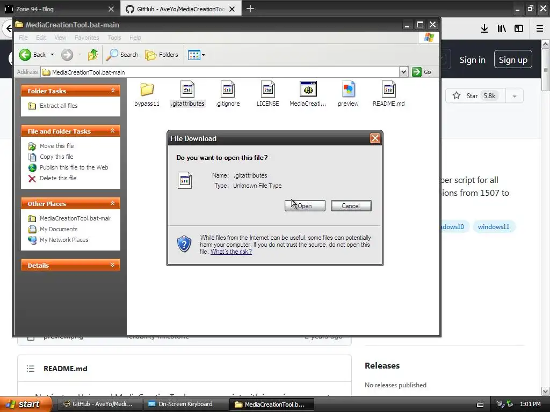Open Search in Explorer toolbar

click(122, 55)
